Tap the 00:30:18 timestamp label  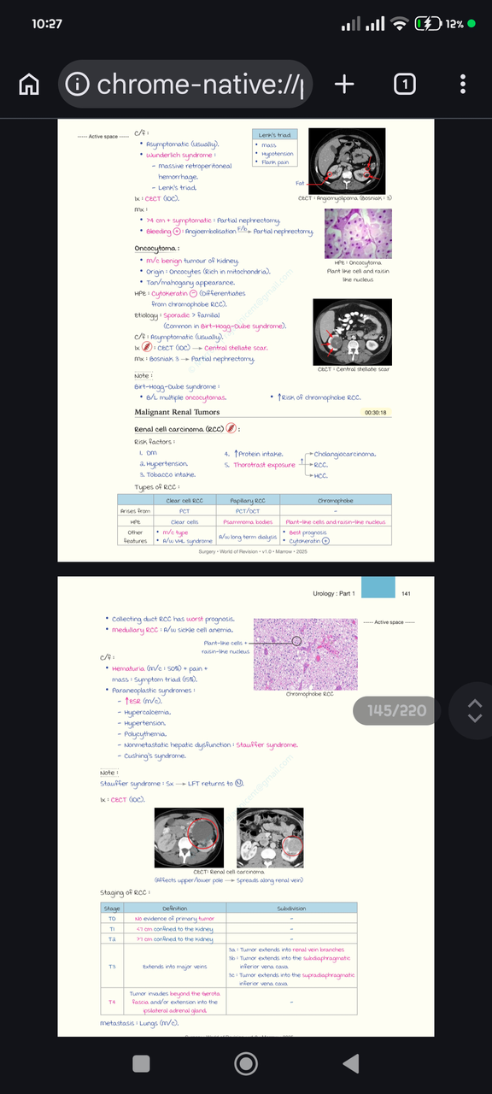tap(376, 412)
